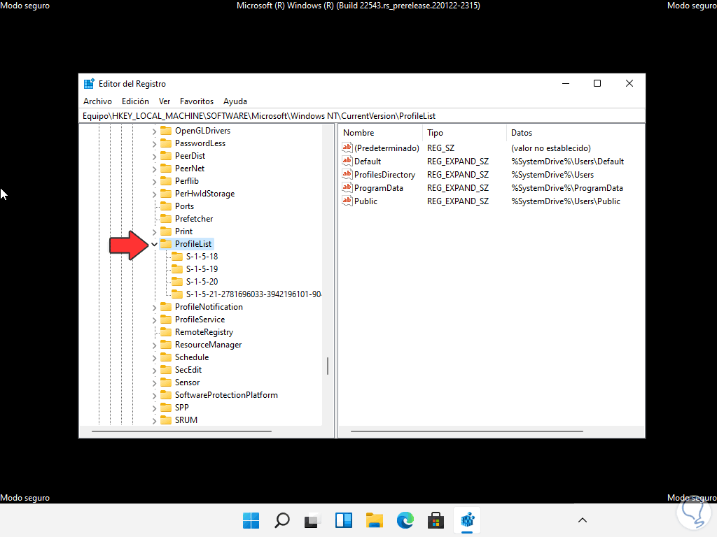Select the ProfileNotification key label
717x537 pixels.
[x=209, y=307]
